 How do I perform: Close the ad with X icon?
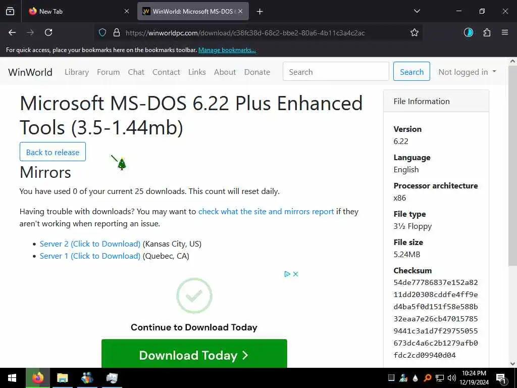click(x=296, y=274)
